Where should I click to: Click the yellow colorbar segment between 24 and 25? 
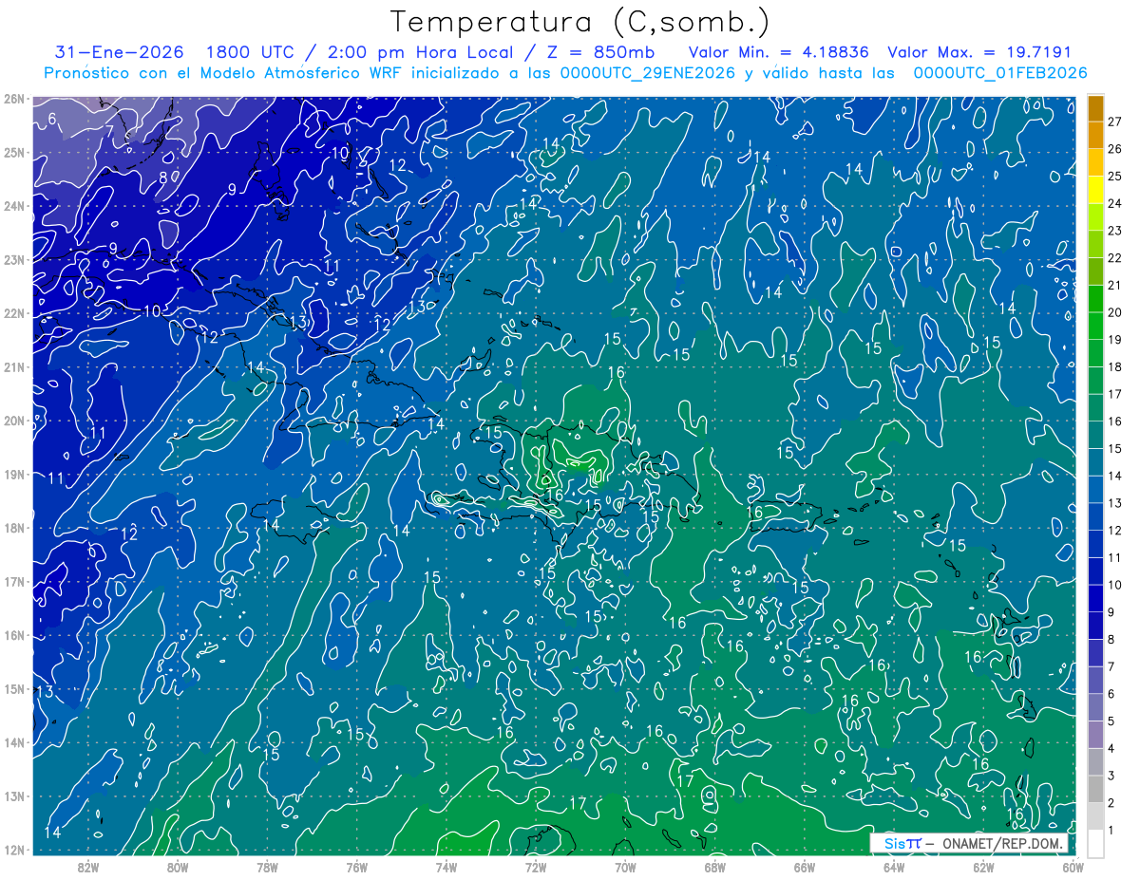pos(1095,190)
